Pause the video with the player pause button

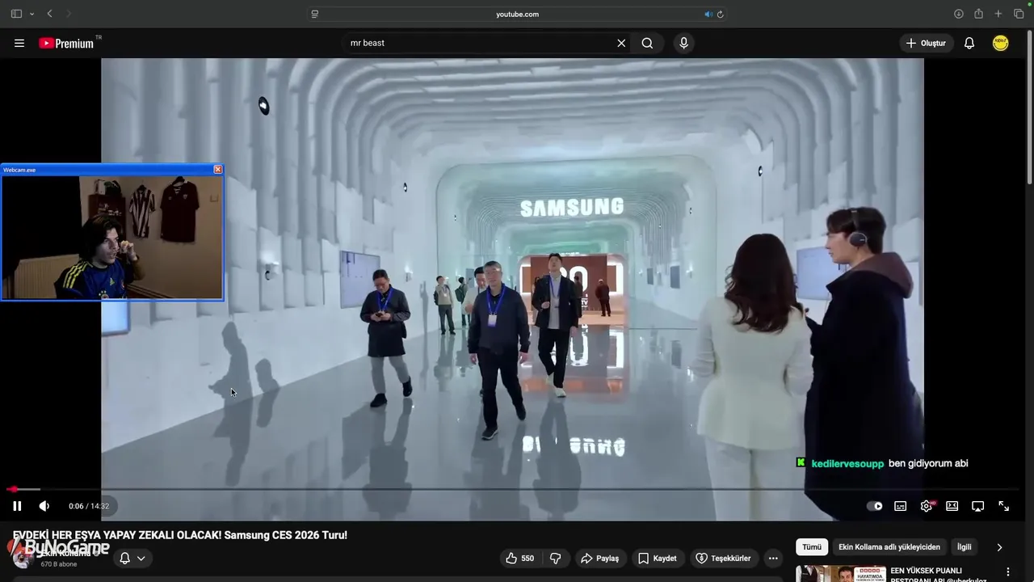17,506
